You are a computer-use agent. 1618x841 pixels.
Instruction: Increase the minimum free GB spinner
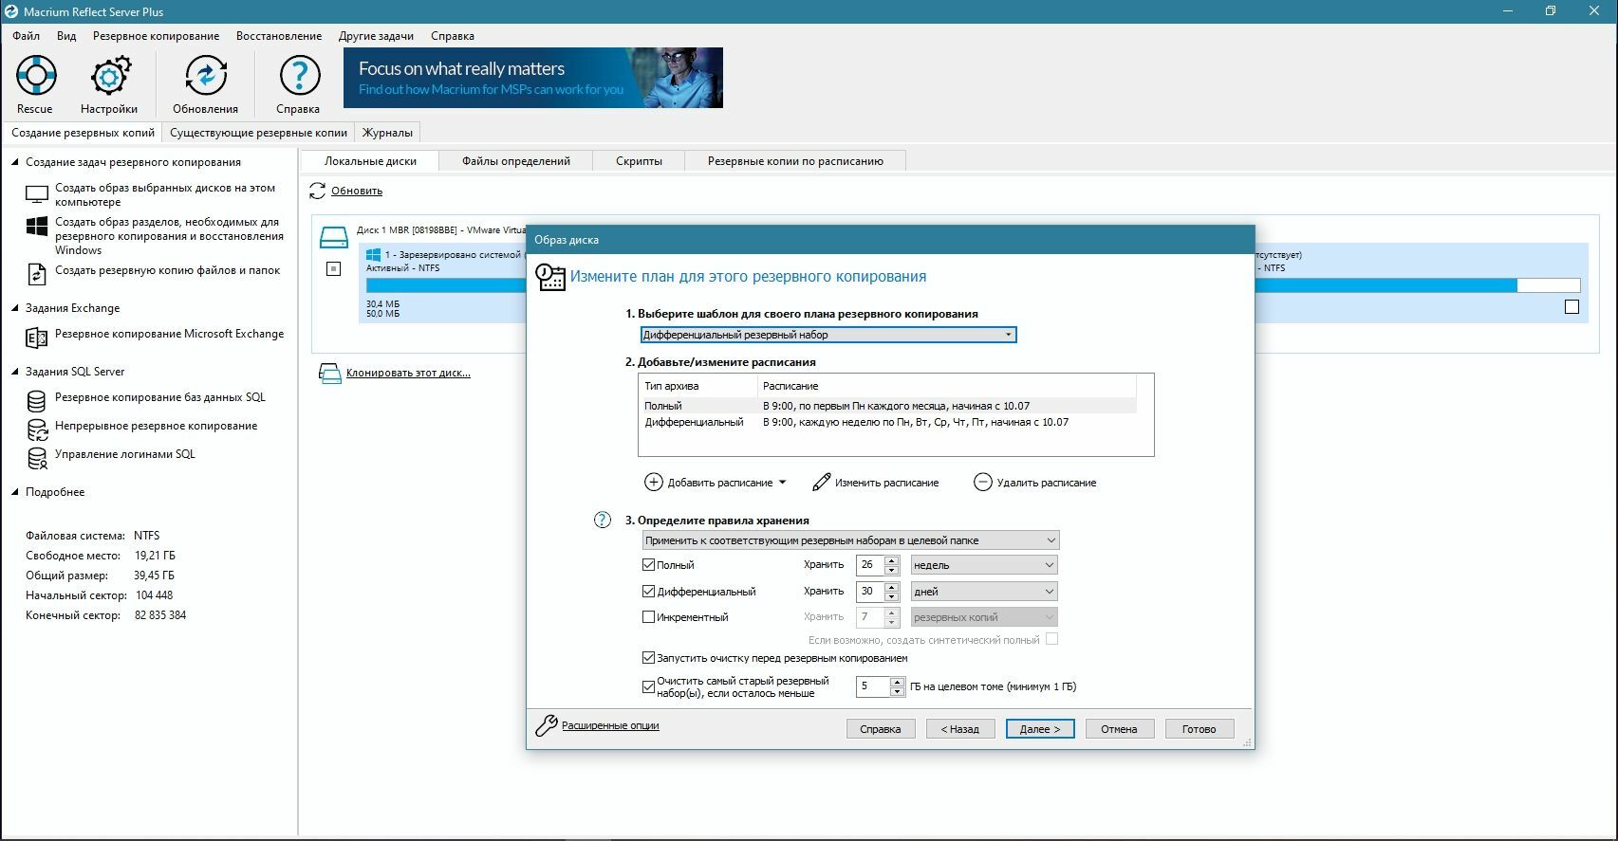point(898,682)
